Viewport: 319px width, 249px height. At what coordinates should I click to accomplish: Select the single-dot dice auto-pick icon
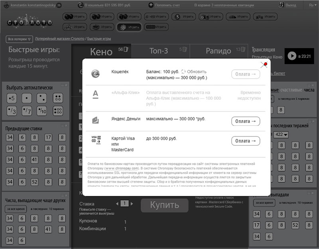26,98
